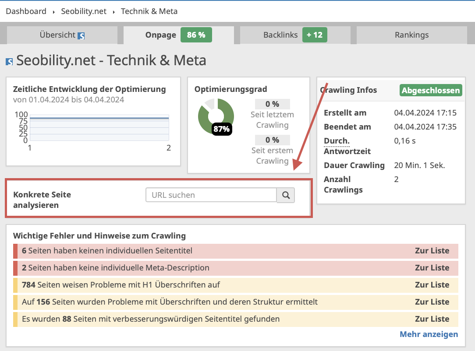Click Mehr anzeigen to show more hints

(x=429, y=334)
